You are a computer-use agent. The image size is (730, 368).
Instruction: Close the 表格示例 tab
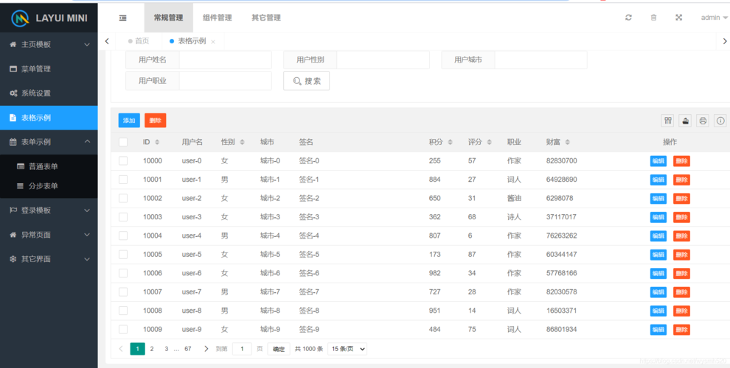[213, 42]
